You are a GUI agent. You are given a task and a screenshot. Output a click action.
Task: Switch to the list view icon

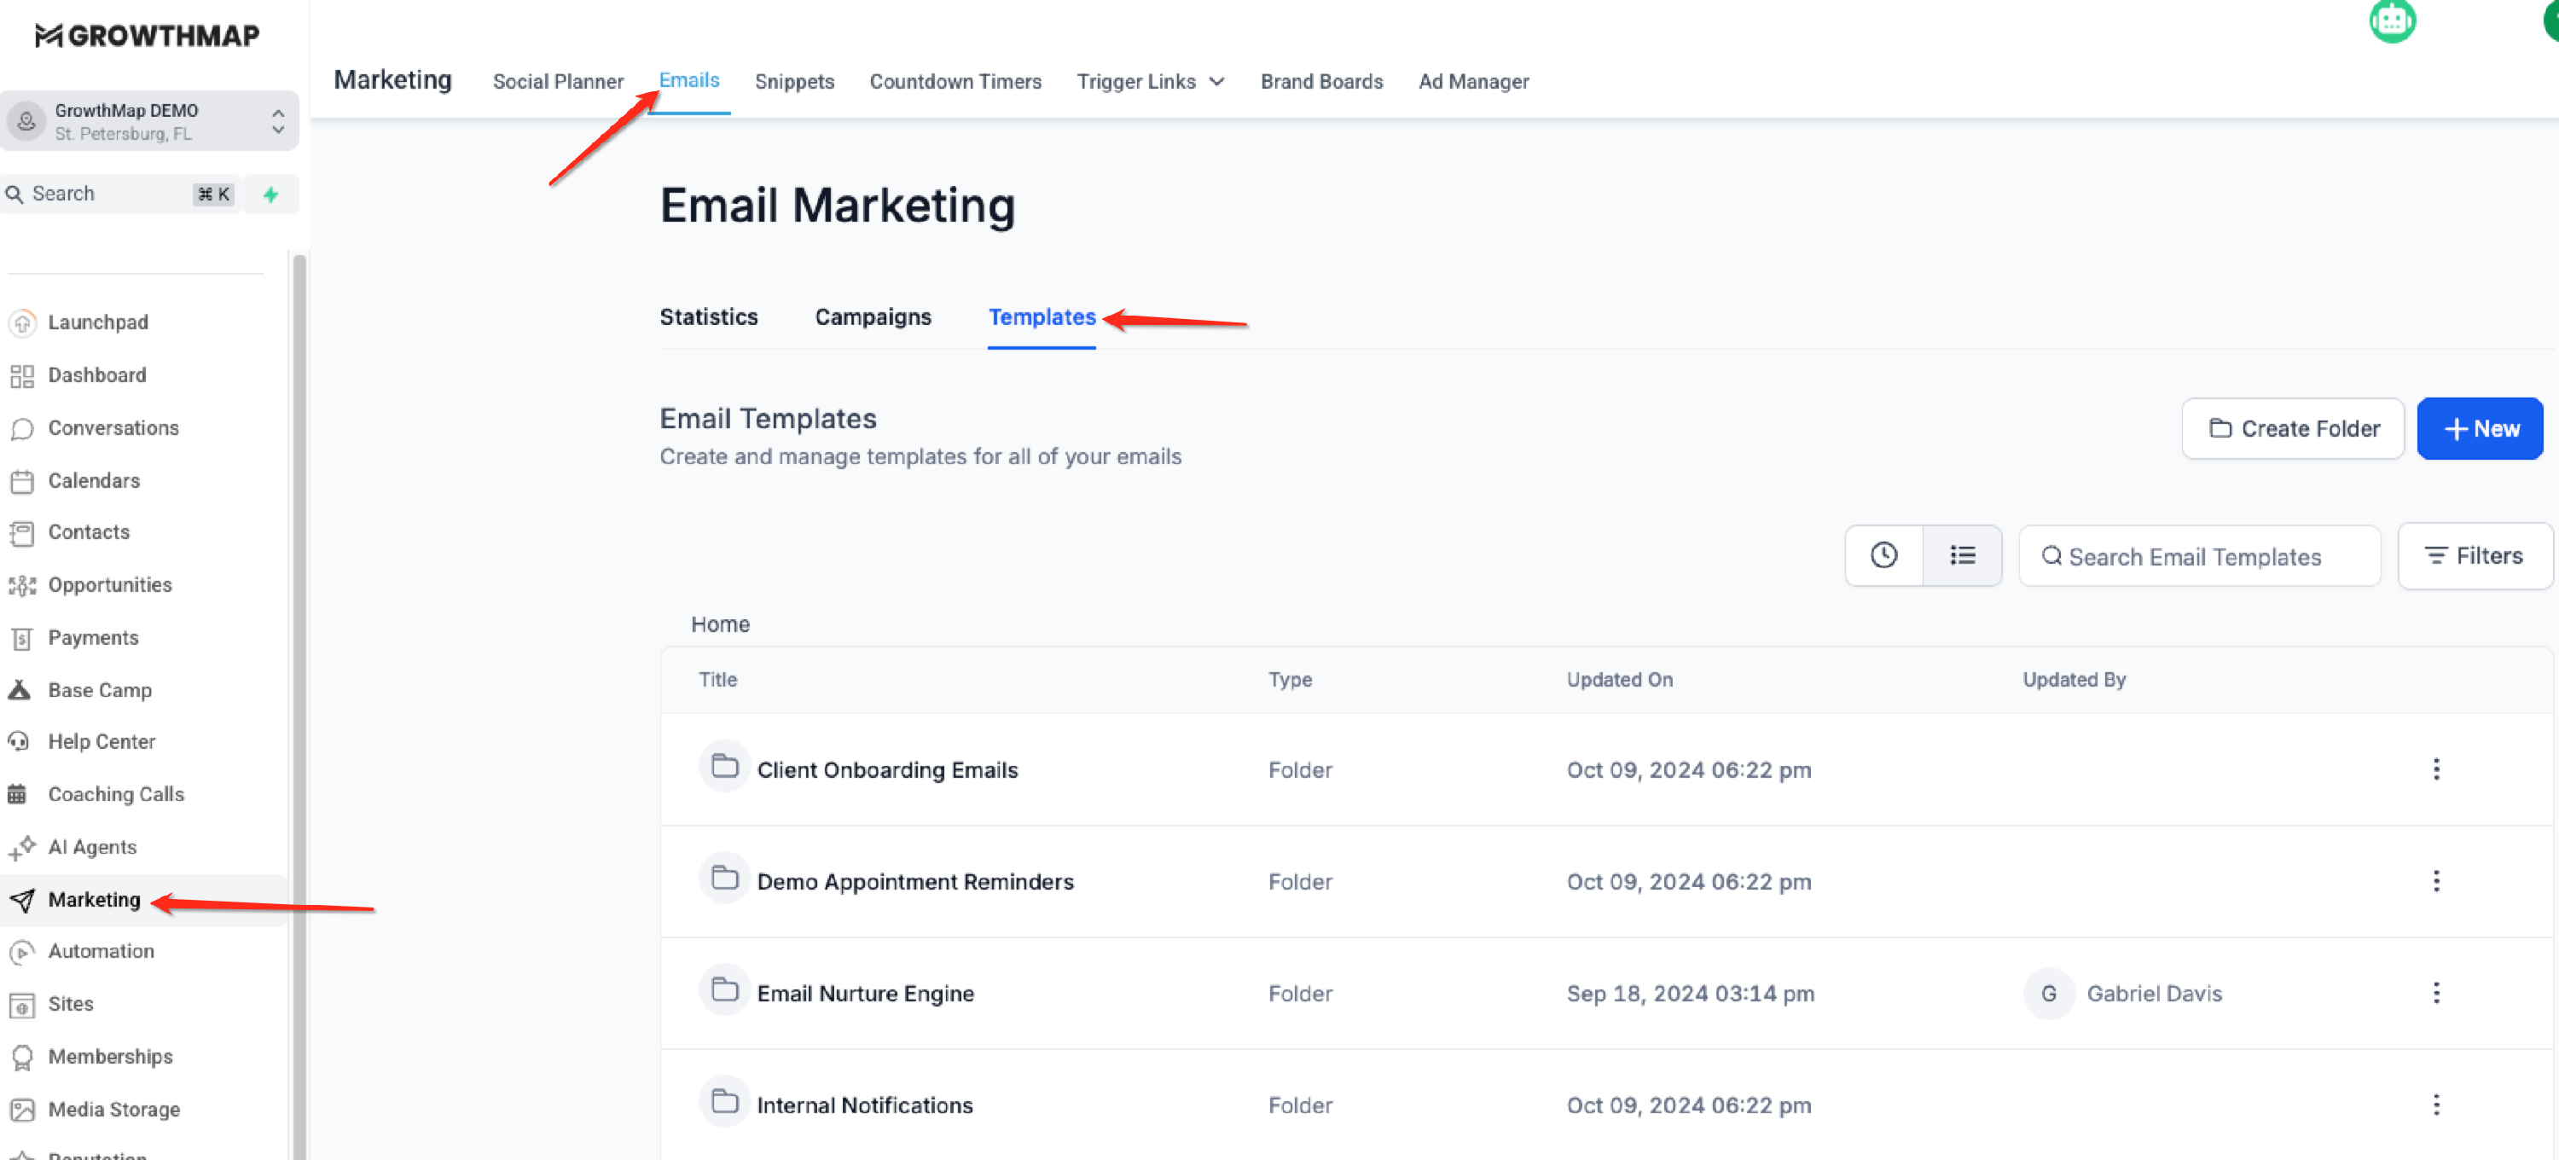(1962, 555)
